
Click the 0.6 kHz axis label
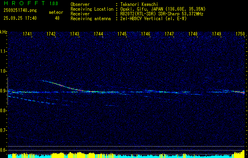coord(4,150)
